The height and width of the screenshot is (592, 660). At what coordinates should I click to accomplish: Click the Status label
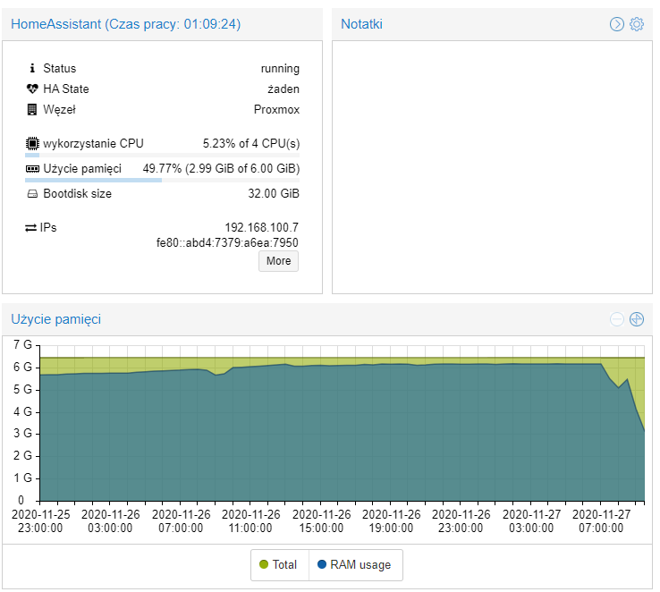[60, 68]
